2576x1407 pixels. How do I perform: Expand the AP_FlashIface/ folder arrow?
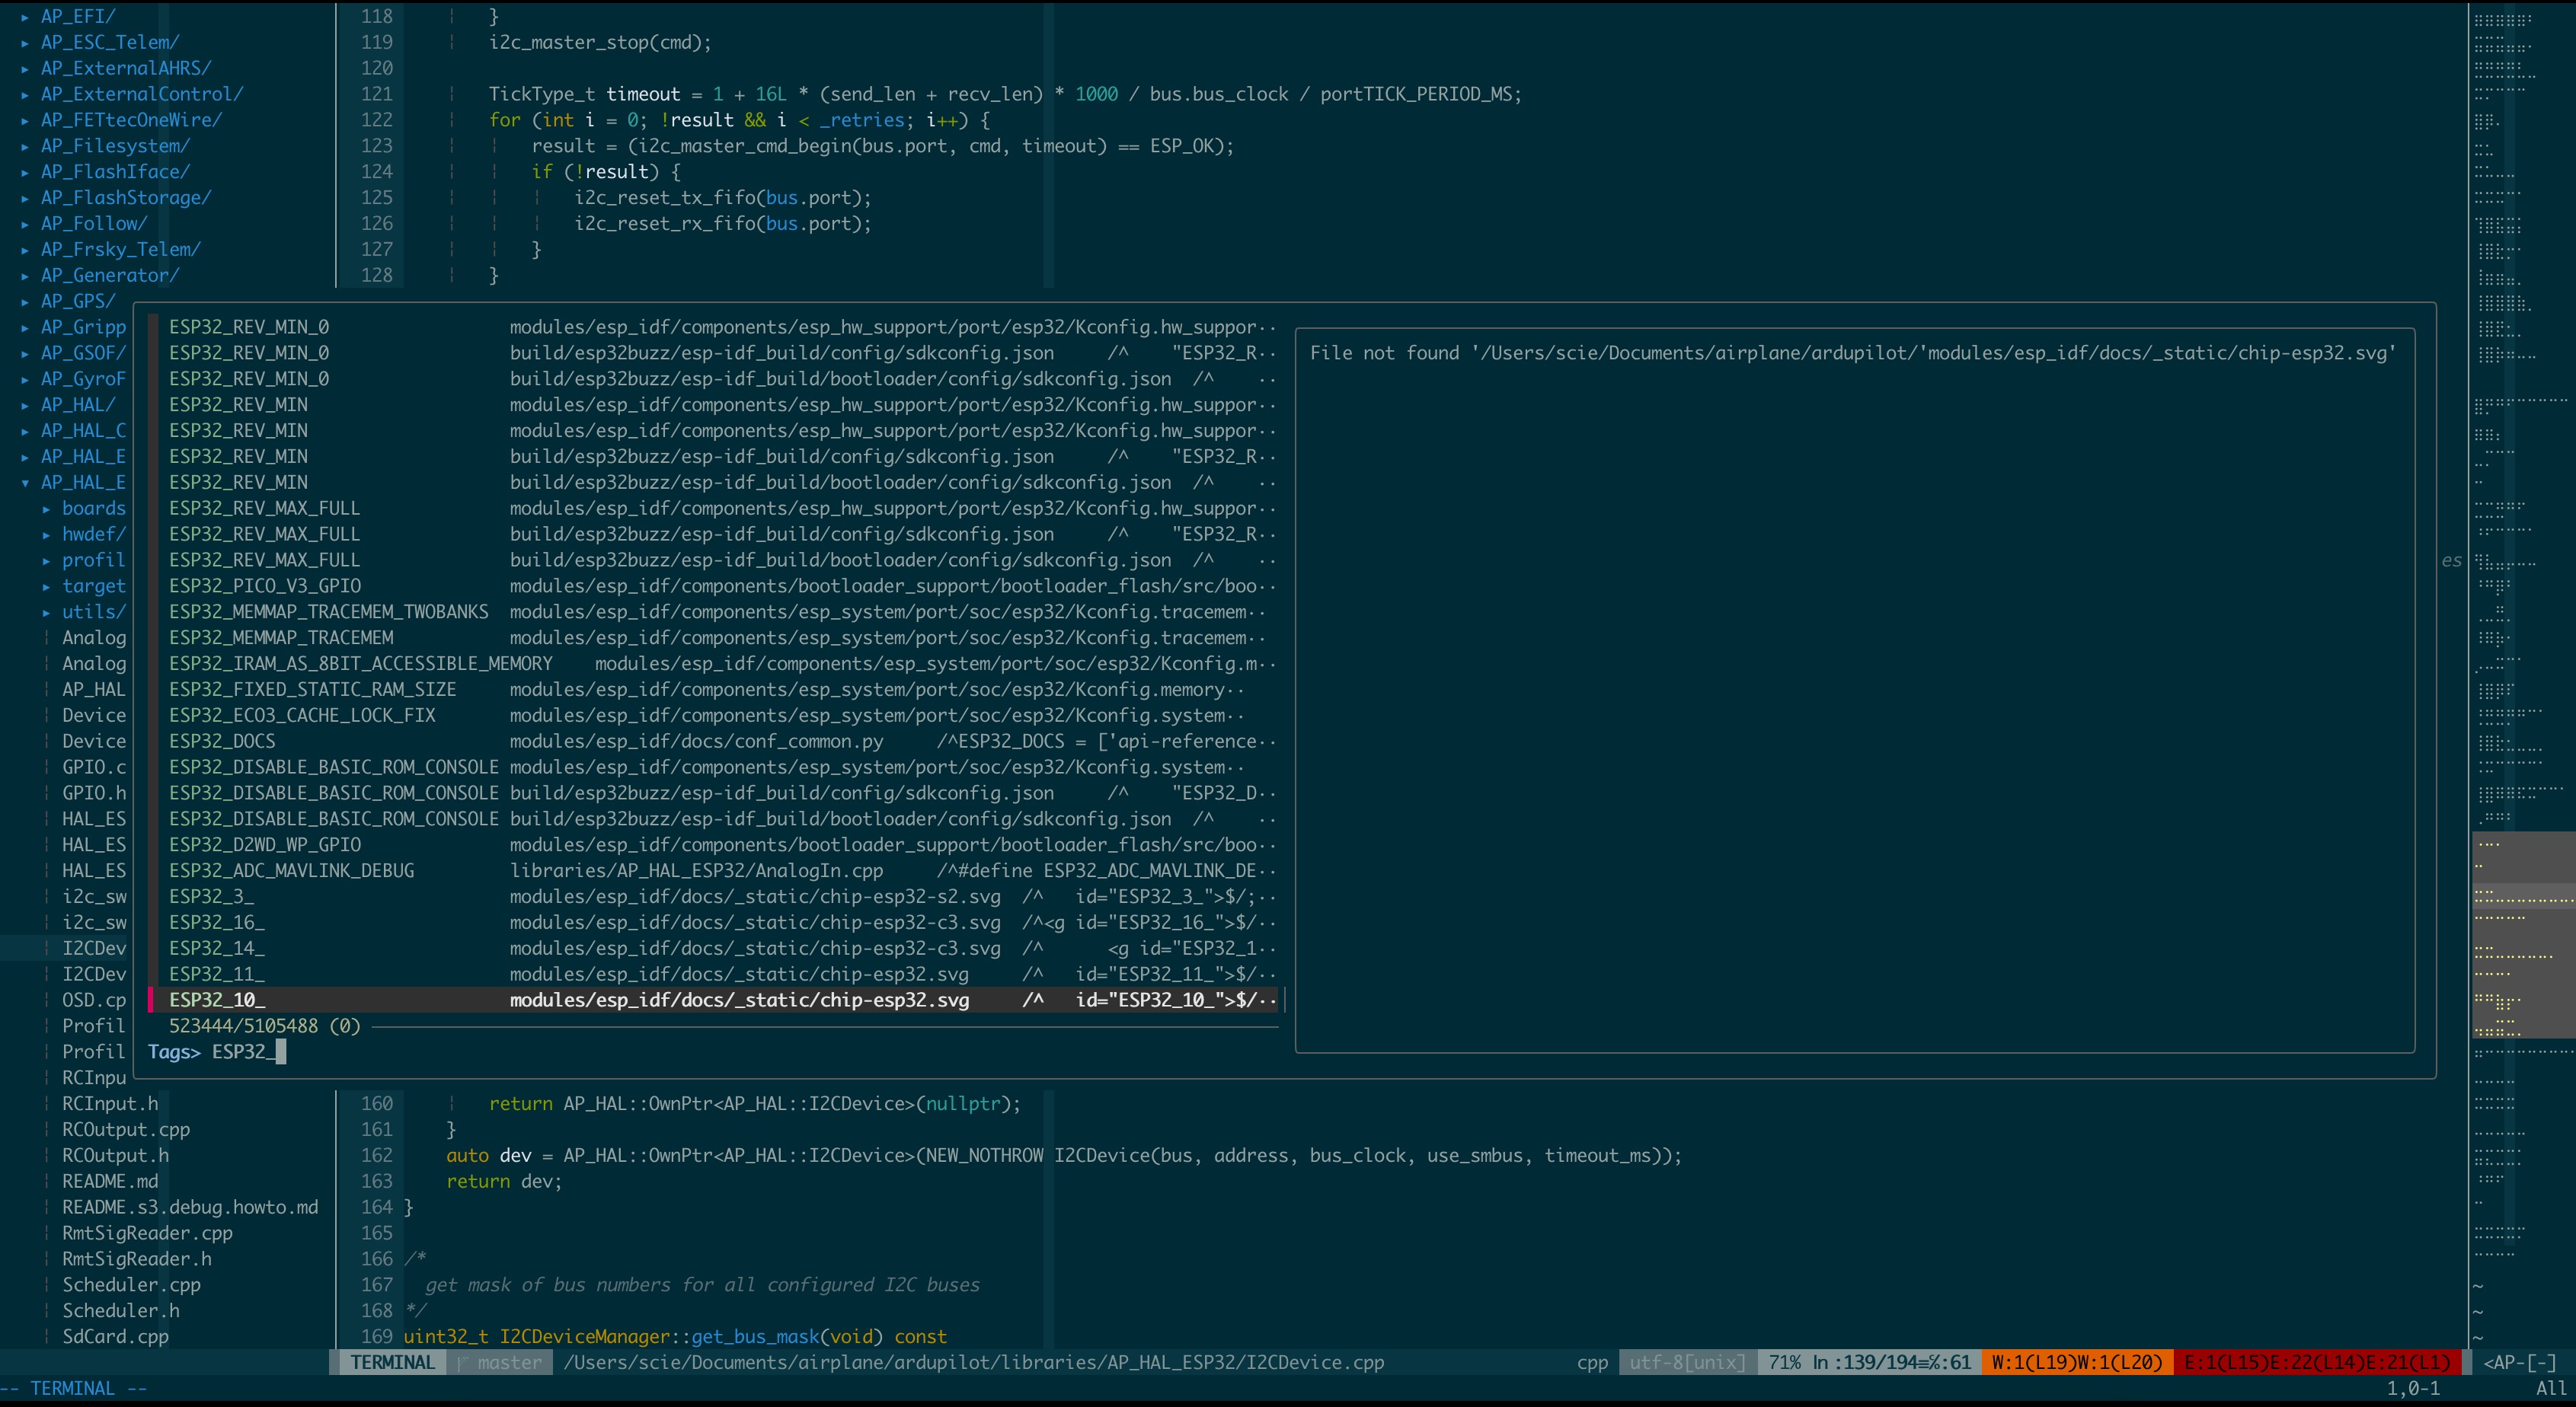tap(25, 173)
